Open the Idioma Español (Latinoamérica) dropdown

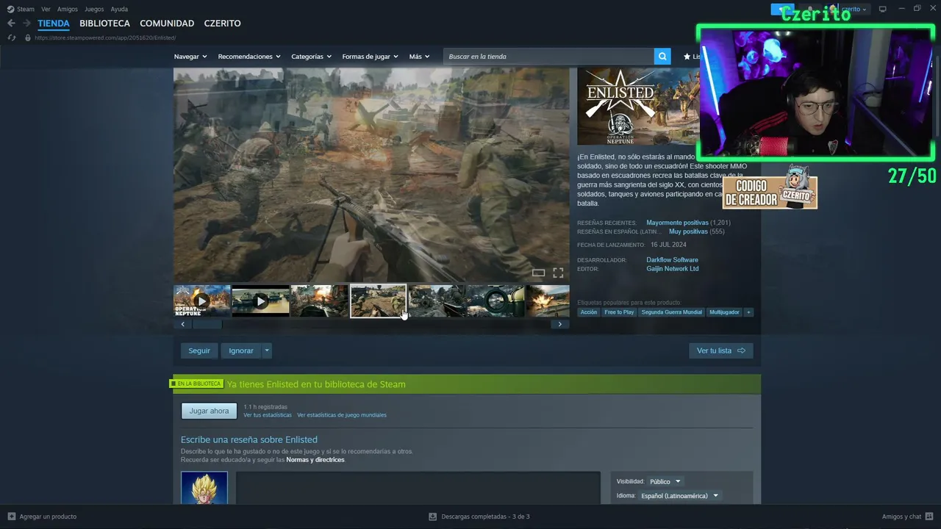(x=679, y=496)
